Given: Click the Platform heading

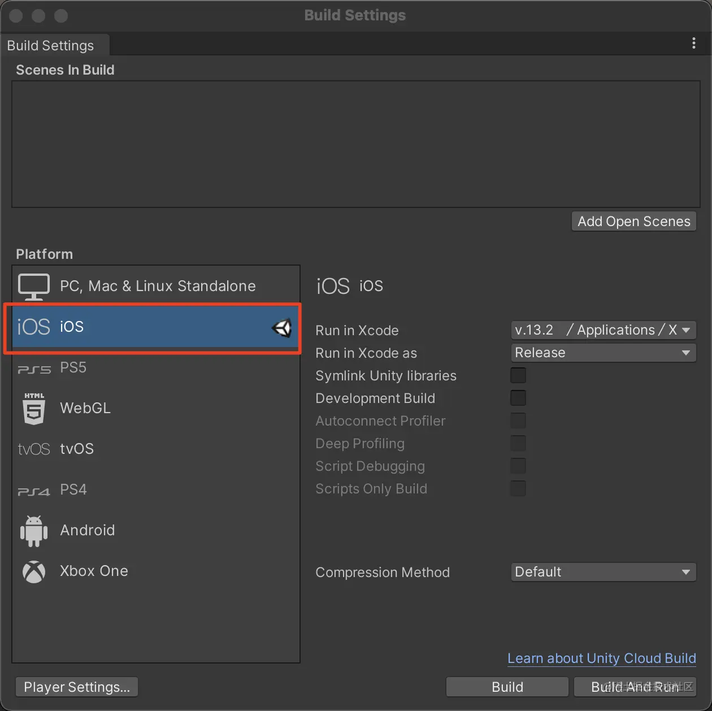Looking at the screenshot, I should point(44,254).
